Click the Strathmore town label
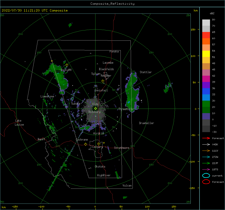Image resolution: width=225 pixels, height=210 pixels. (121, 148)
